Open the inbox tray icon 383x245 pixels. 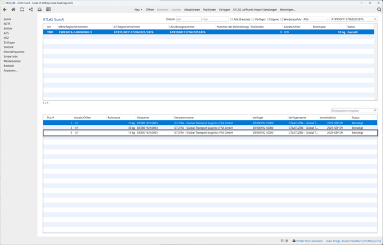click(39, 10)
